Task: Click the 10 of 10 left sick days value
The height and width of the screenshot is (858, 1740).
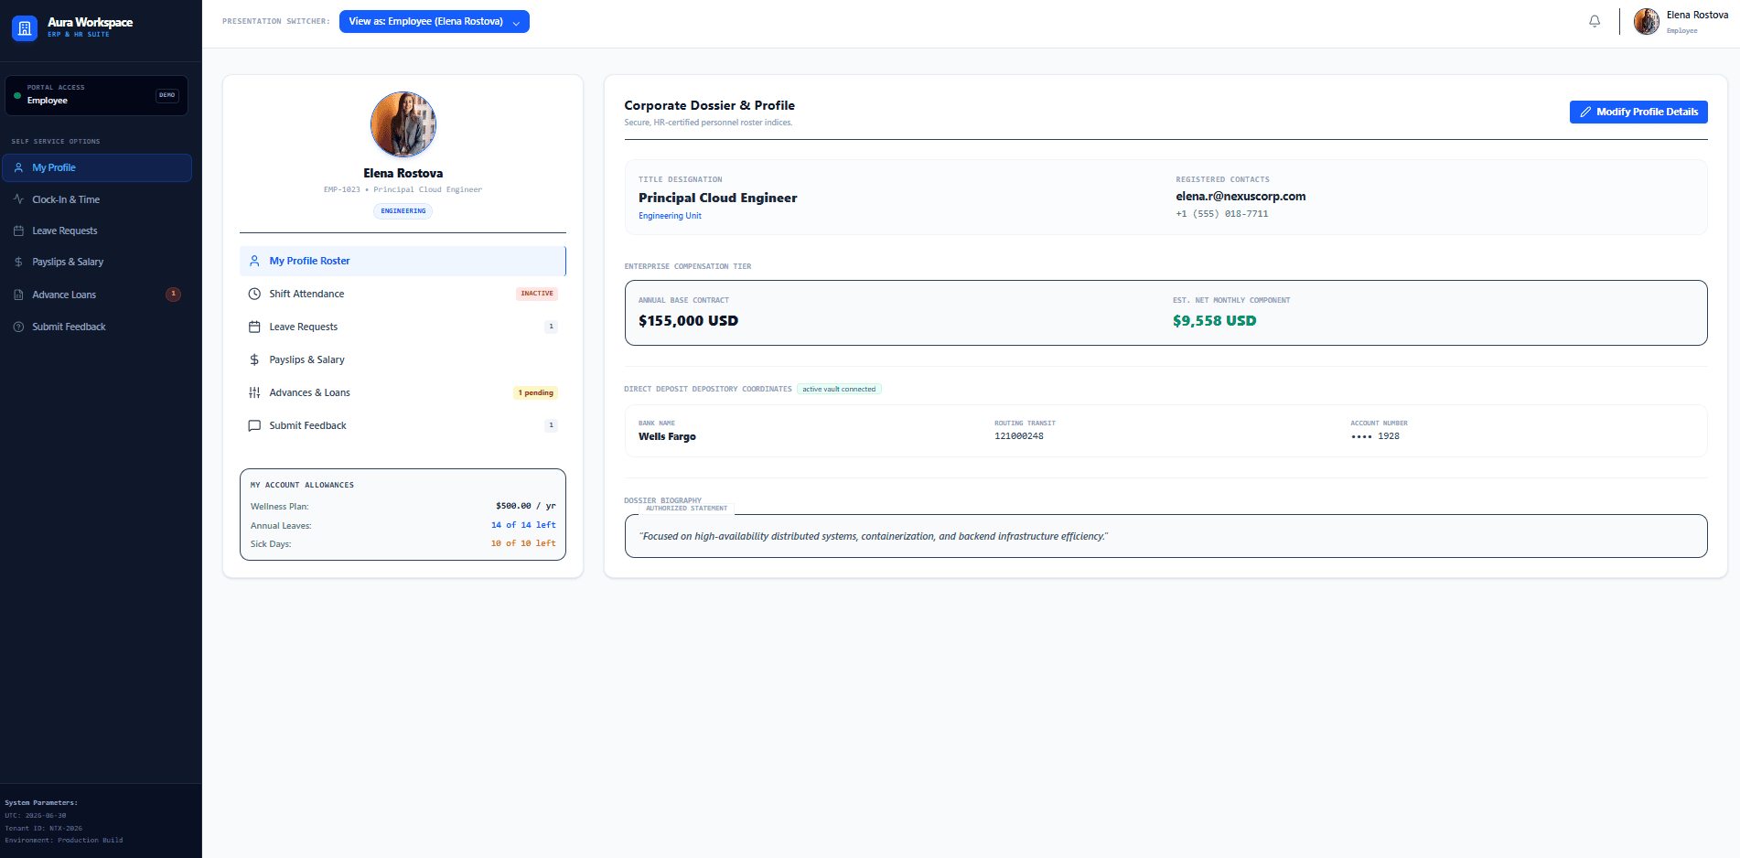Action: (x=523, y=543)
